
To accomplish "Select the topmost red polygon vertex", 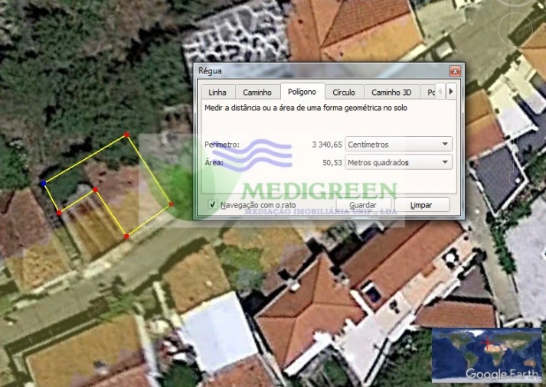I will point(126,135).
